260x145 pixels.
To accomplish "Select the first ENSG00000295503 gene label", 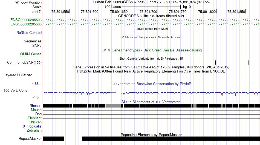I will coord(26,20).
